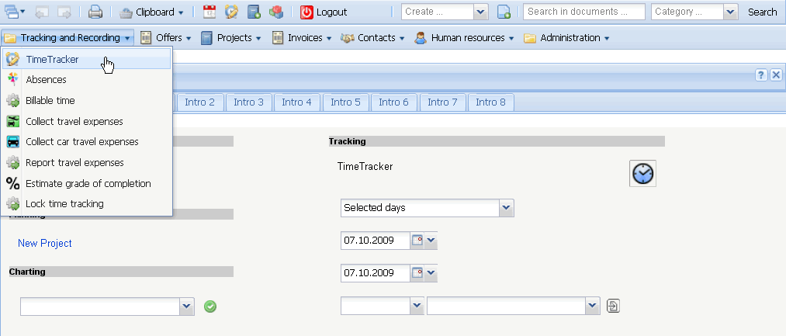The image size is (786, 336).
Task: Click the add document icon beside Create
Action: [504, 12]
